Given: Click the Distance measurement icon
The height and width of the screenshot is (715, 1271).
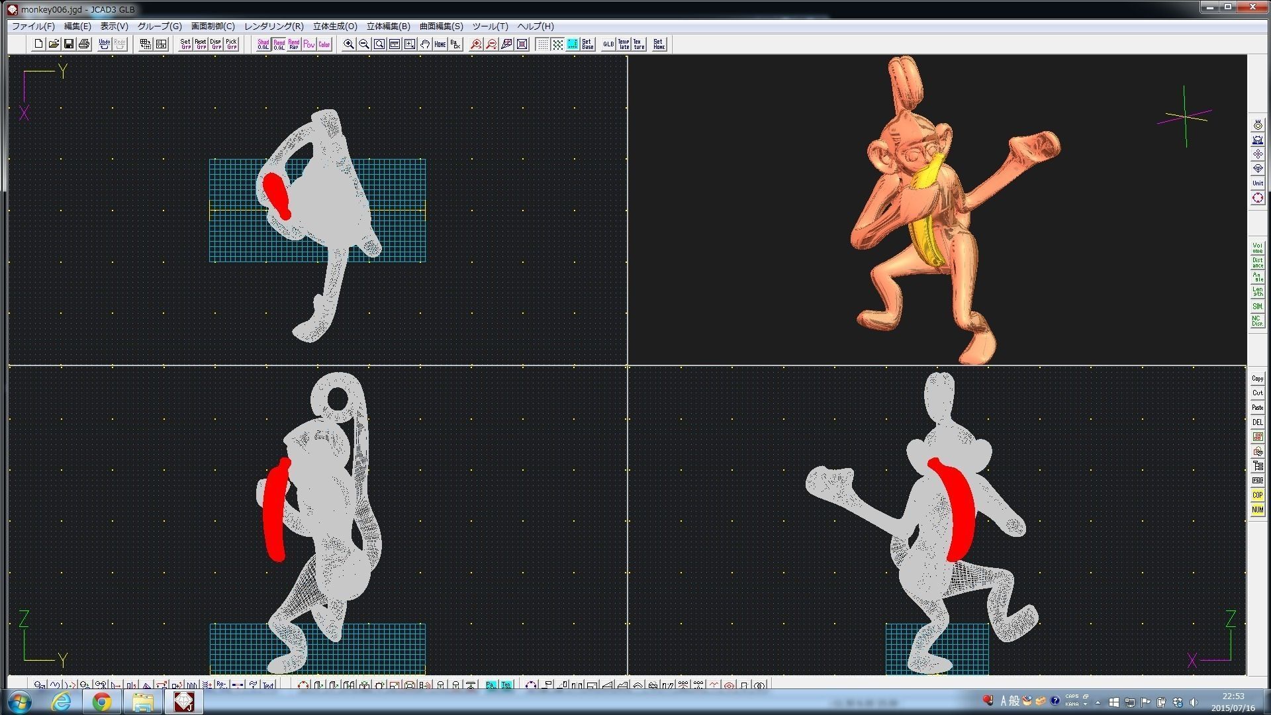Looking at the screenshot, I should [x=1257, y=263].
